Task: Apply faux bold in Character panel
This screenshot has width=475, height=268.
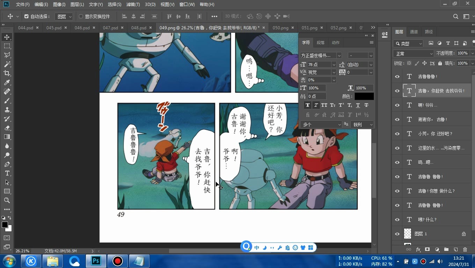Action: pos(307,105)
